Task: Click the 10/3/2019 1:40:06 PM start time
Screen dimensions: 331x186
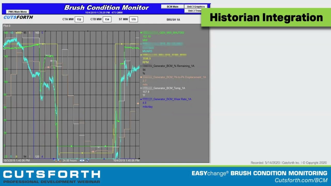Action: point(17,160)
